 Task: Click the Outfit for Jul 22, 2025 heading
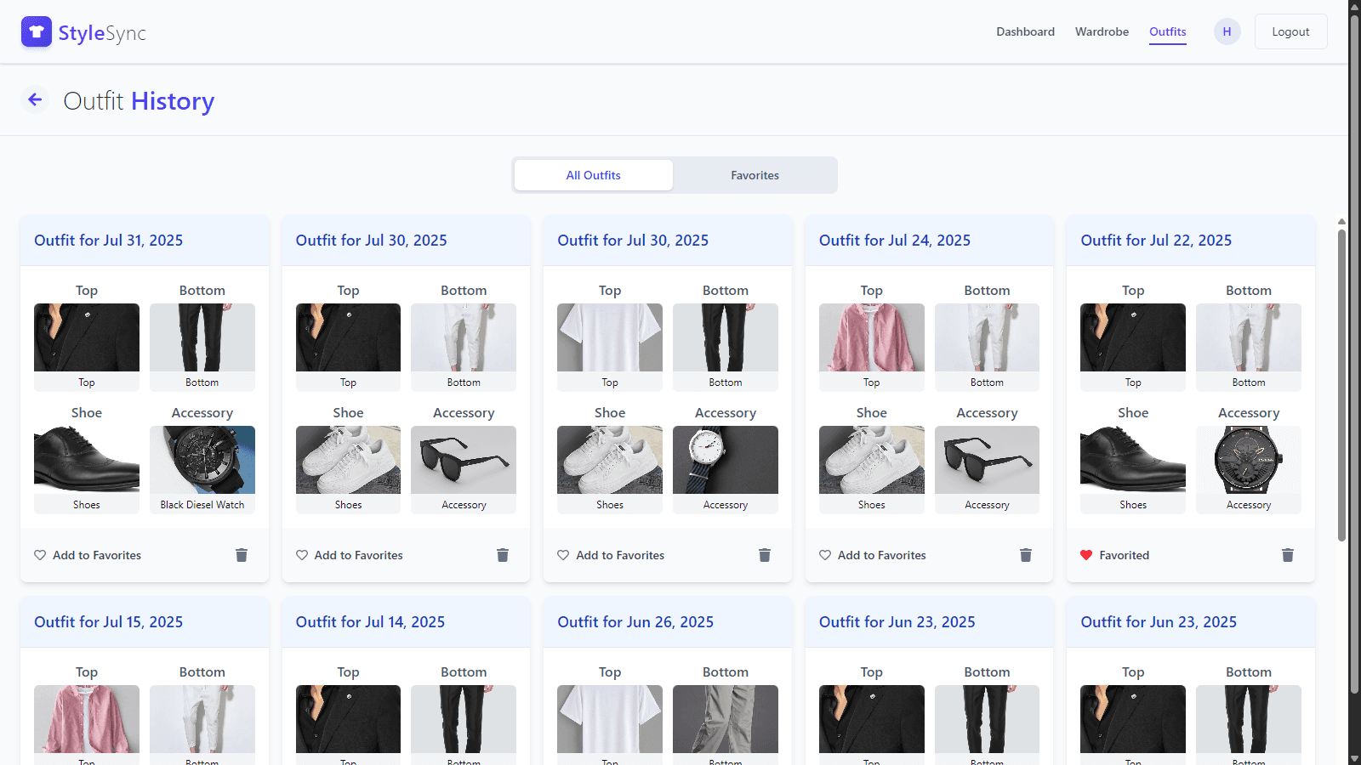click(x=1156, y=241)
